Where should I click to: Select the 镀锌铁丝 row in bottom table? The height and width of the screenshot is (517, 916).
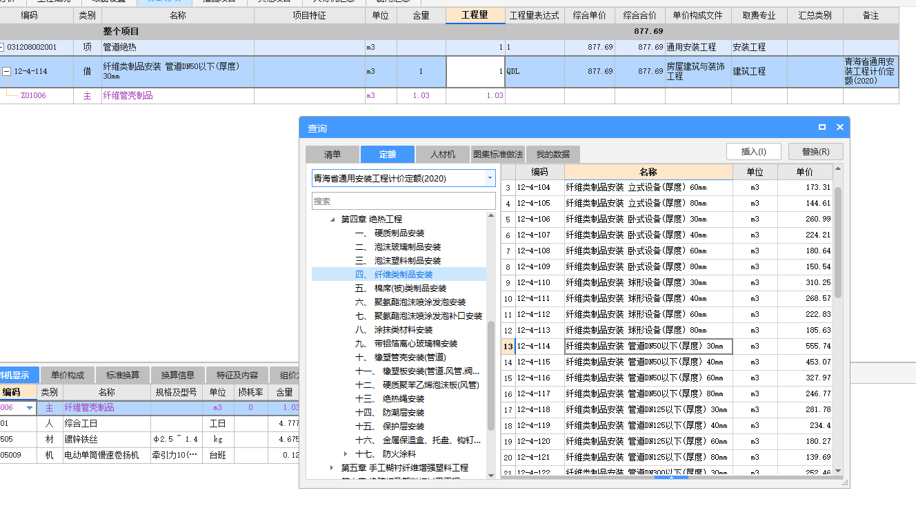150,440
